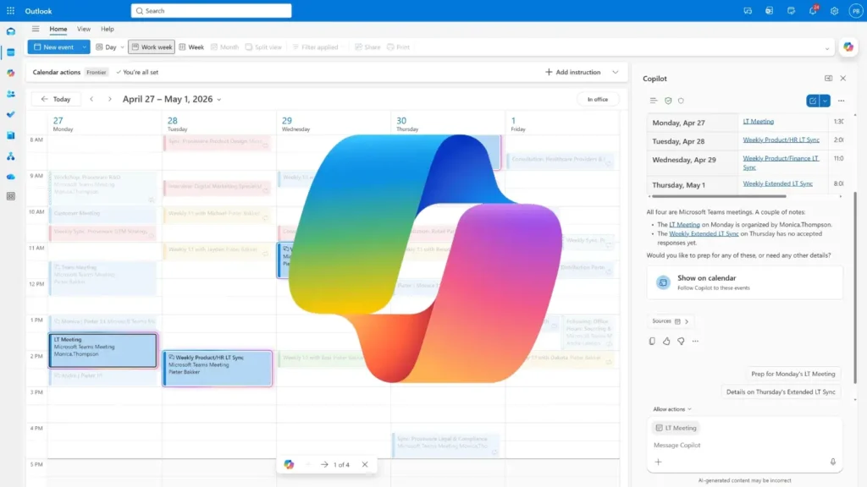This screenshot has width=867, height=487.
Task: Give the Copilot response a thumbs up
Action: pos(666,341)
